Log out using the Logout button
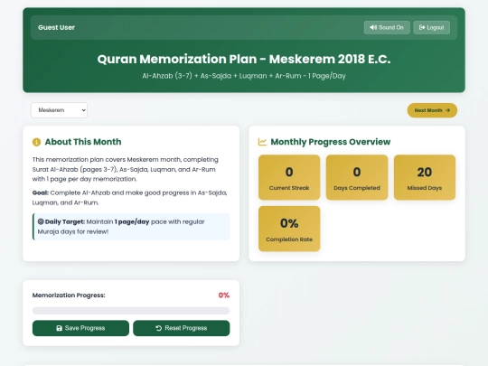 (432, 27)
